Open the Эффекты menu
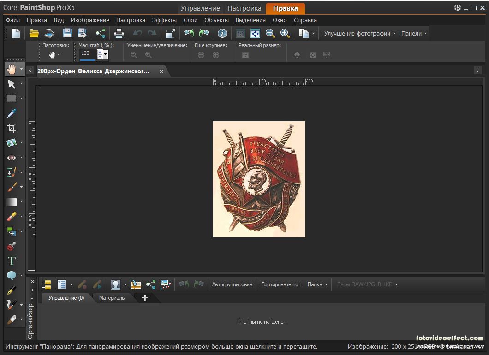 coord(164,20)
